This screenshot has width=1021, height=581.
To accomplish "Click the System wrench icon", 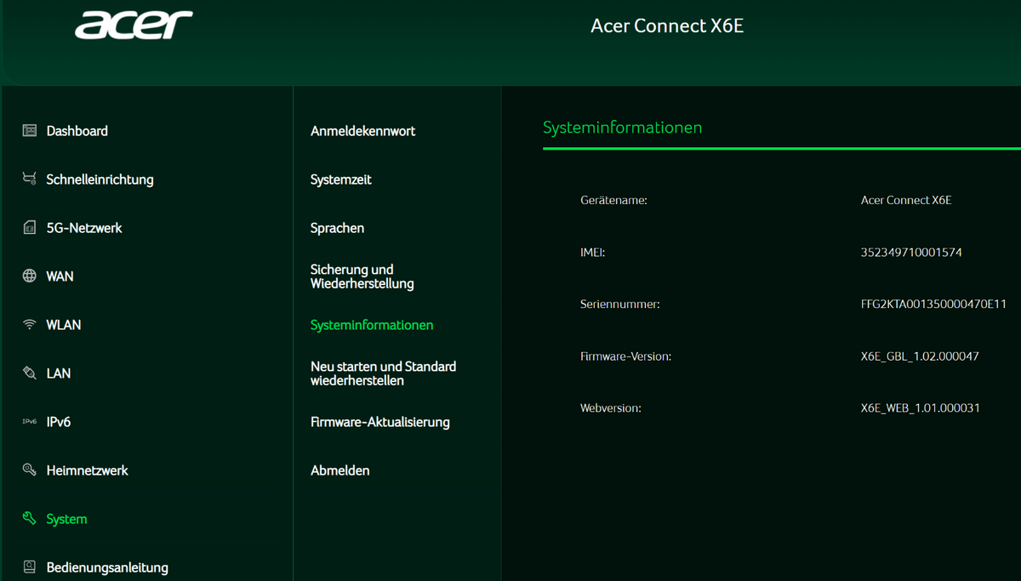I will [30, 519].
